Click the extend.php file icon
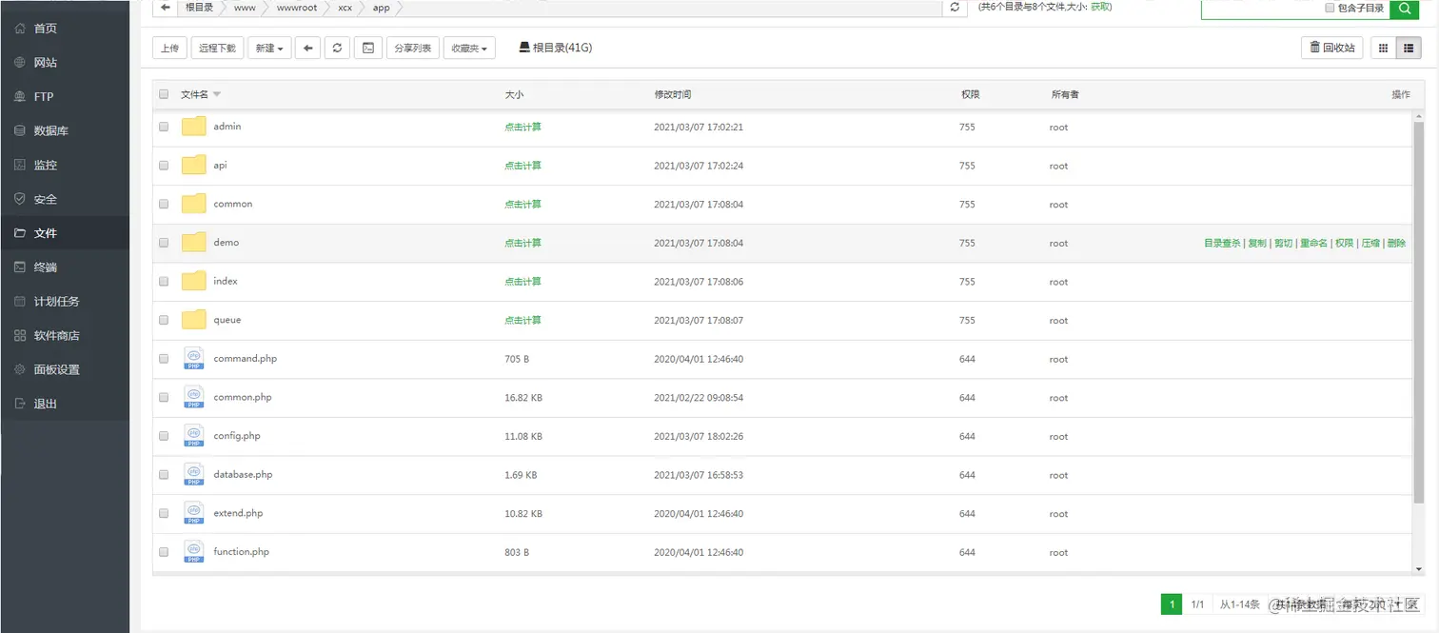This screenshot has height=633, width=1439. (x=194, y=513)
